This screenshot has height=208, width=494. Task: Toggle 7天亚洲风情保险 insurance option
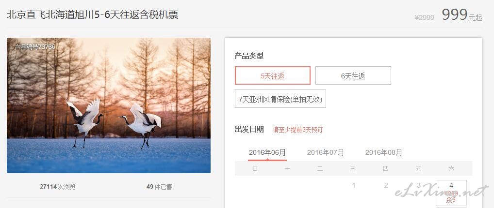280,99
